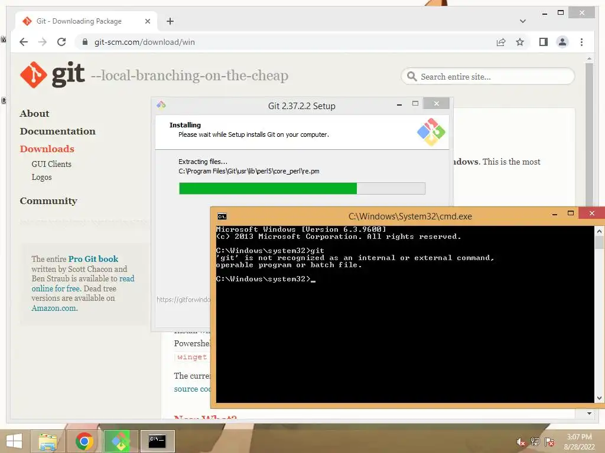Share this page via share icon

click(501, 42)
